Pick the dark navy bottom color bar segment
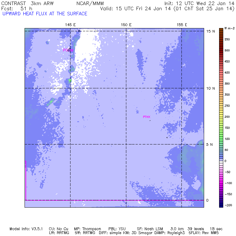This screenshot has height=236, width=236. point(221,206)
